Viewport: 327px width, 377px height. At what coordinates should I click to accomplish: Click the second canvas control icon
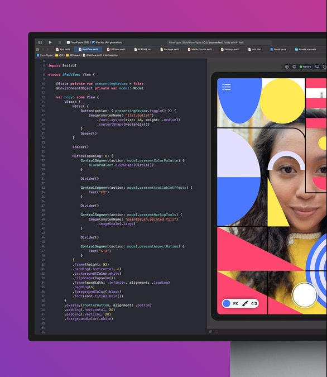tap(294, 66)
